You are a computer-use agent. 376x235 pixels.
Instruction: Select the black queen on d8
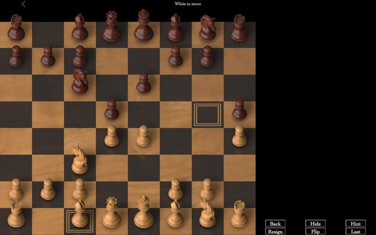tap(111, 26)
